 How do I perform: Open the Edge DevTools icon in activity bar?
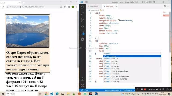tap(83, 39)
